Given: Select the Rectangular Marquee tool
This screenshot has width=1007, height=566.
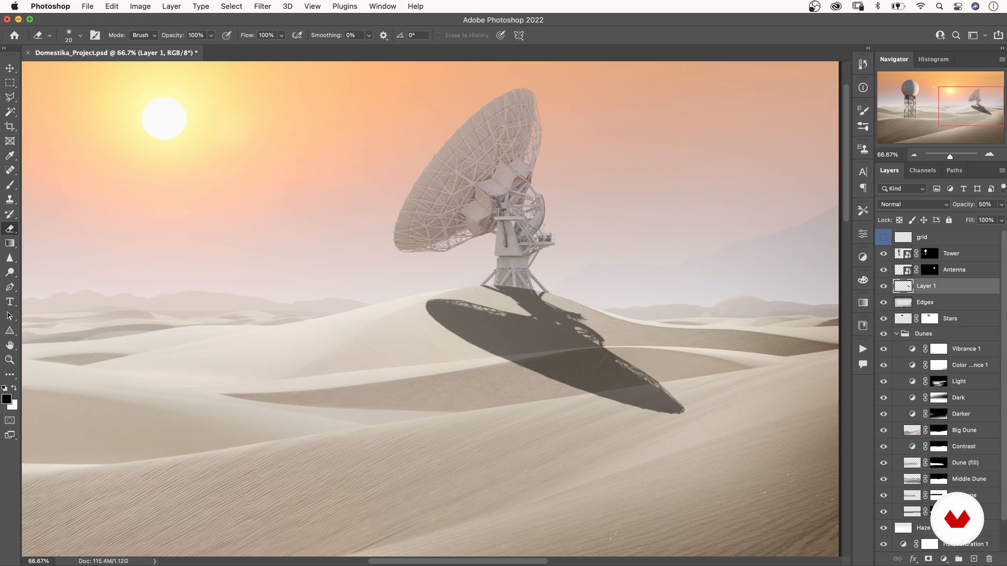Looking at the screenshot, I should tap(10, 83).
